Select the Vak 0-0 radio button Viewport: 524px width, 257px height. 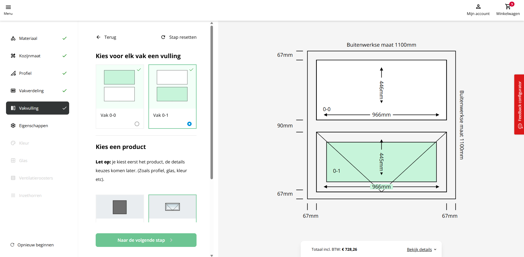point(137,124)
